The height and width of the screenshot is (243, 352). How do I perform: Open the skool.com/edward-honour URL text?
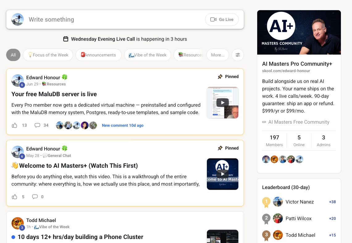click(286, 71)
